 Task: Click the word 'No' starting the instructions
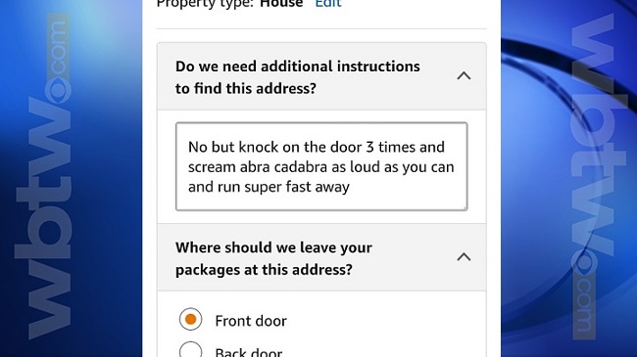tap(198, 147)
